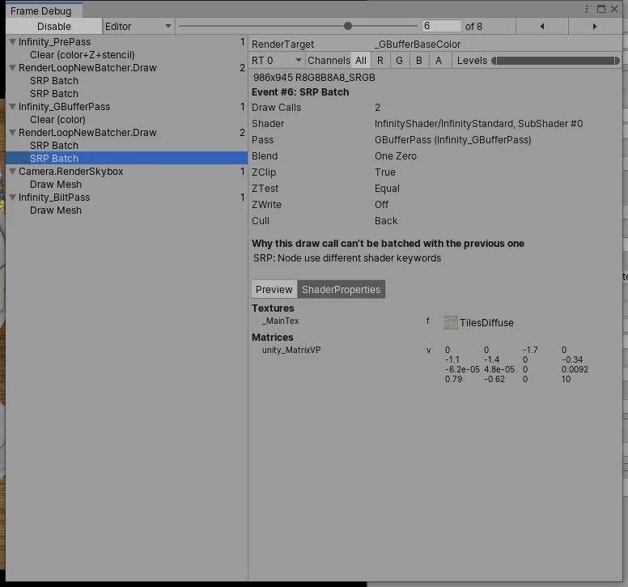
Task: Show only the G channel
Action: pos(399,61)
